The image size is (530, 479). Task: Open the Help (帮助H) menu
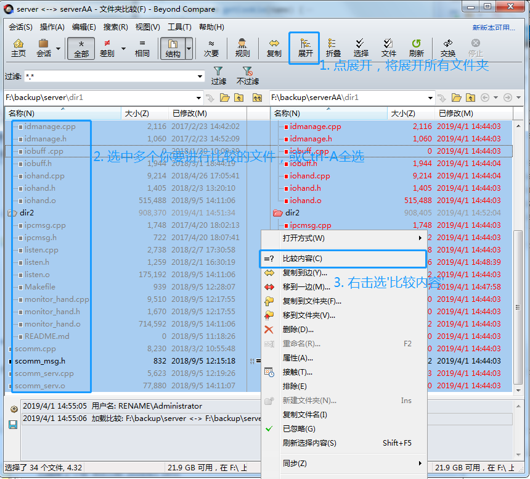point(211,27)
